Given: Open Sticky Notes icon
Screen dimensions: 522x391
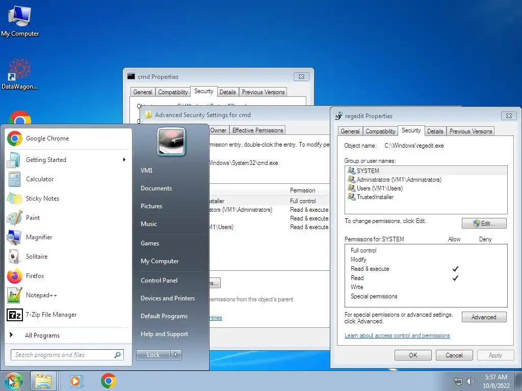Looking at the screenshot, I should [15, 199].
